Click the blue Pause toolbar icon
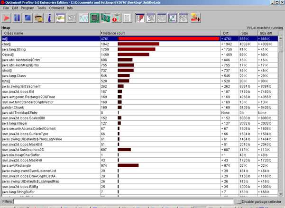The image size is (285, 208). (x=17, y=18)
